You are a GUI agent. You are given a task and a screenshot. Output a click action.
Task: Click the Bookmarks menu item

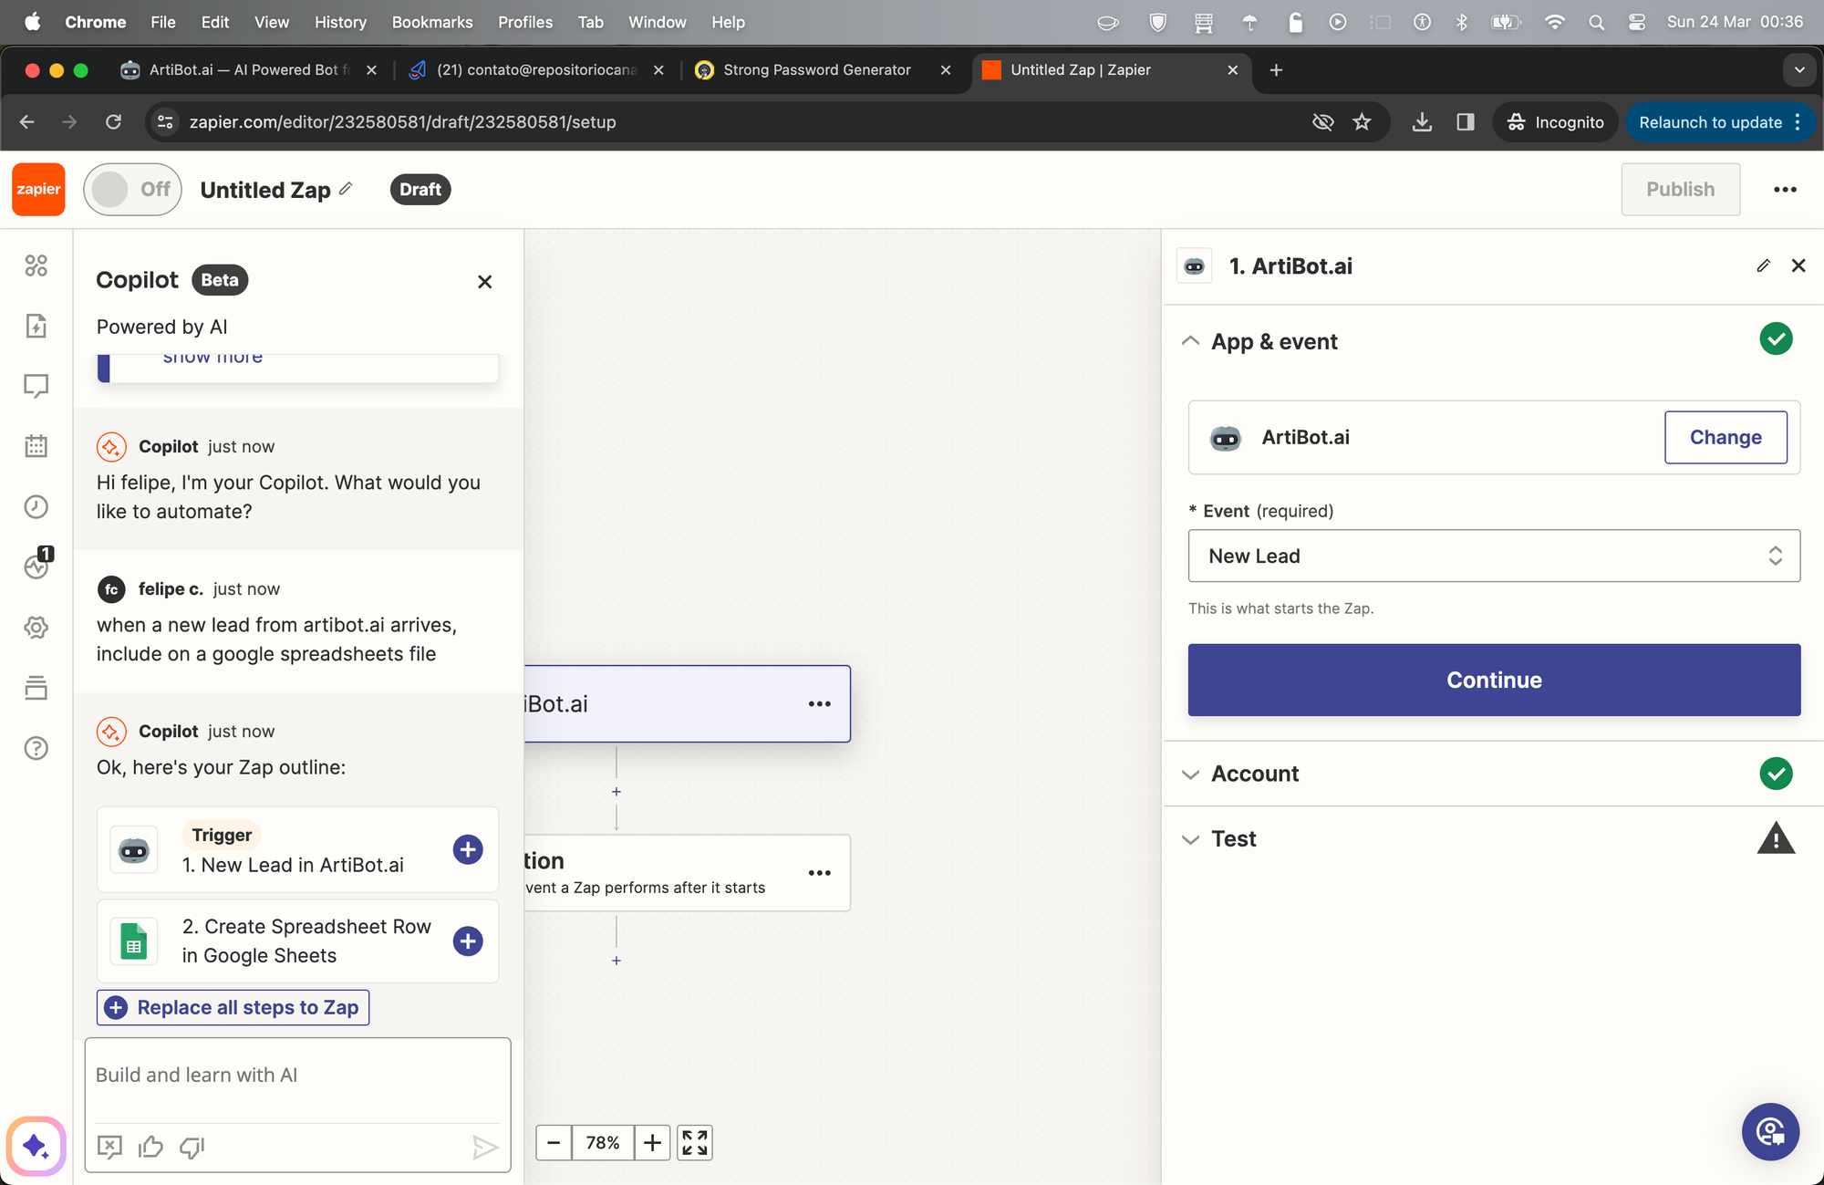pos(432,21)
